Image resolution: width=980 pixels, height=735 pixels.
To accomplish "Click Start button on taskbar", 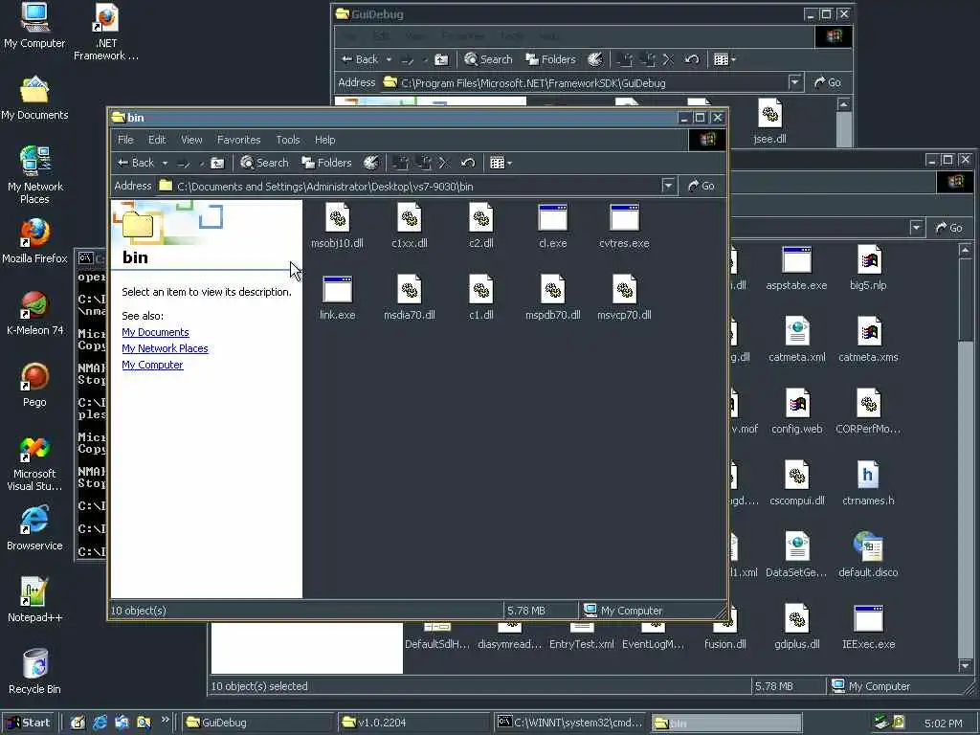I will (29, 723).
